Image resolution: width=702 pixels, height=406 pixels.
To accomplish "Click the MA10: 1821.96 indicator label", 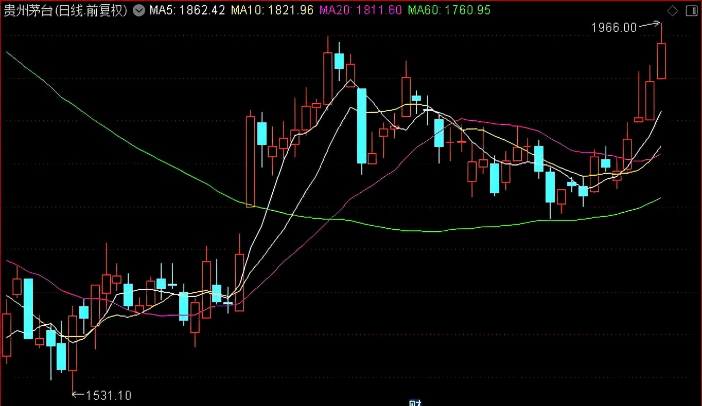I will [x=272, y=10].
